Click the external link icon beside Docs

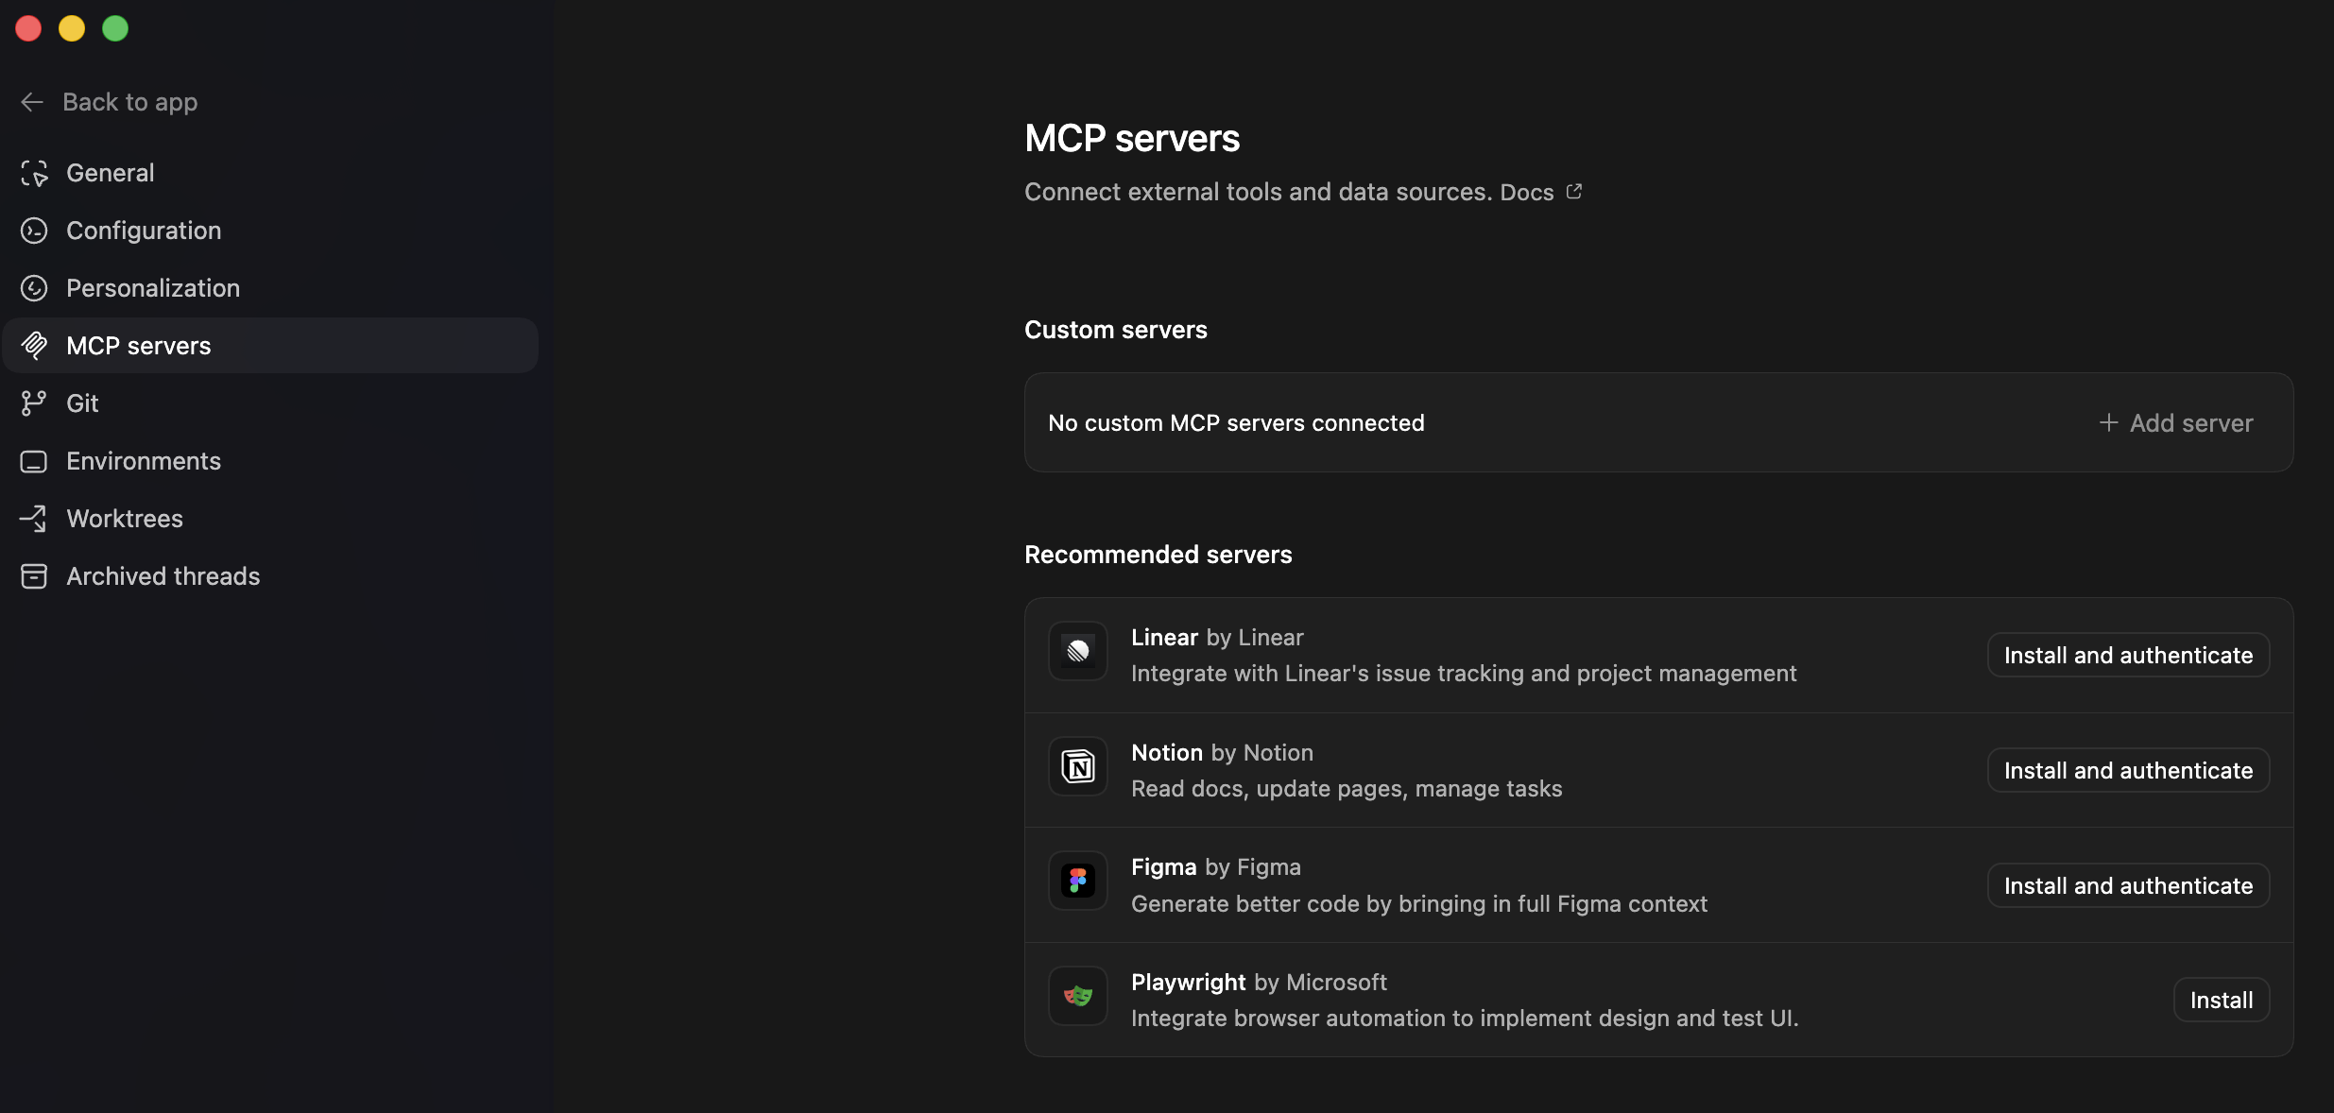click(x=1572, y=190)
